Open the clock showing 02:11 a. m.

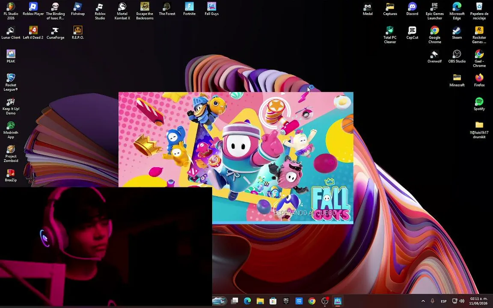(x=478, y=301)
